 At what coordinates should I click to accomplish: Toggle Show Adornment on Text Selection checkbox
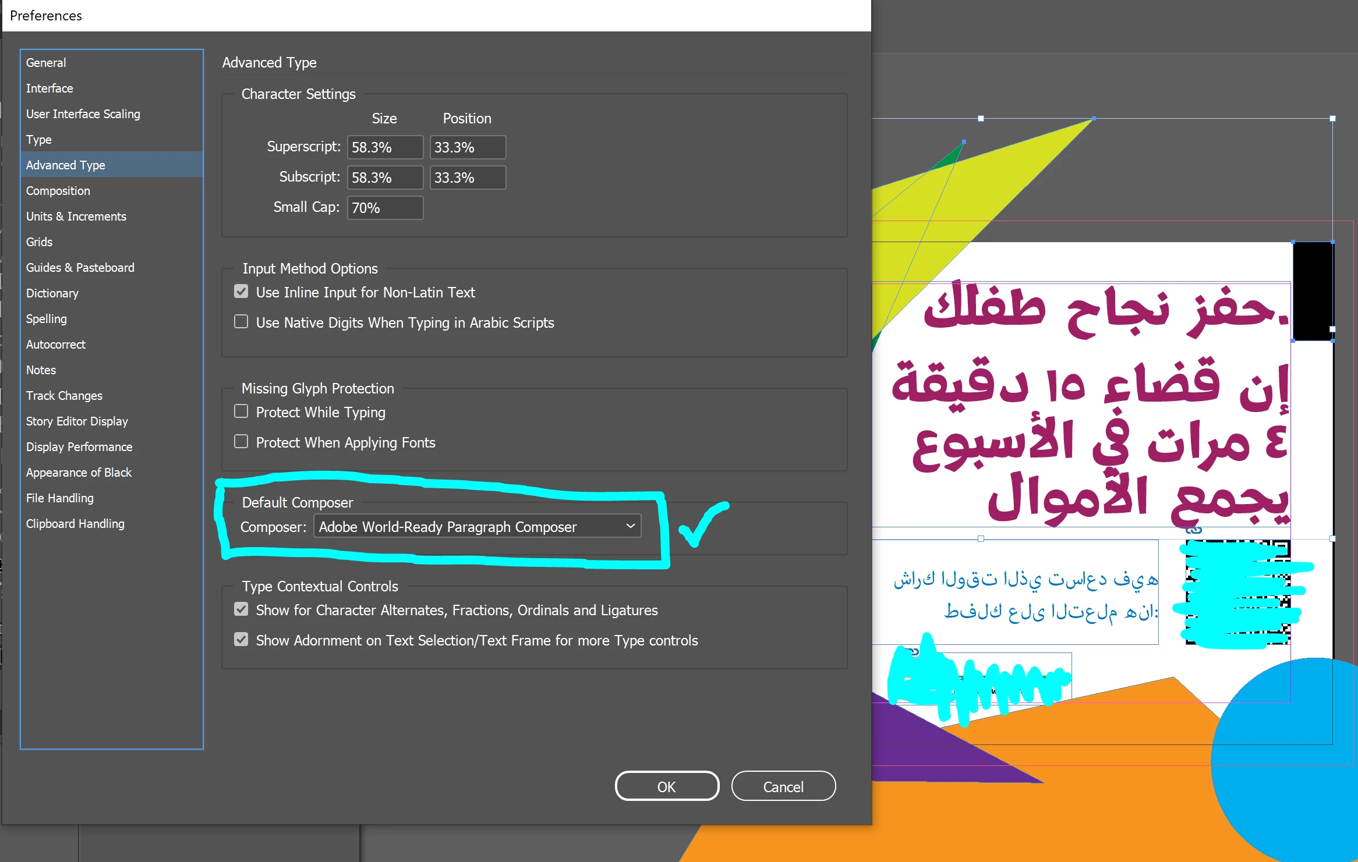click(x=241, y=640)
